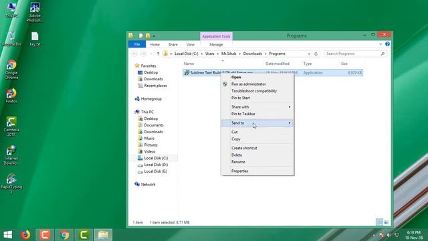Choose Create shortcut
Screen dimensions: 428x241
[257, 148]
